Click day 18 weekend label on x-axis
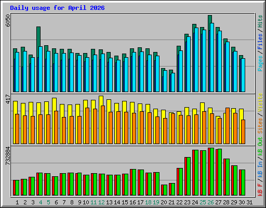Viewport: 266px width, 208px height. pyautogui.click(x=148, y=202)
